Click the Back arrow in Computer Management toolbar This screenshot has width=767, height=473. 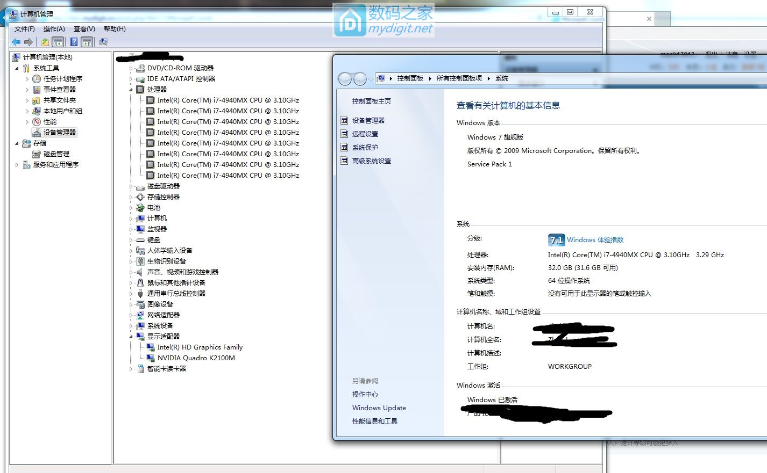tap(16, 42)
